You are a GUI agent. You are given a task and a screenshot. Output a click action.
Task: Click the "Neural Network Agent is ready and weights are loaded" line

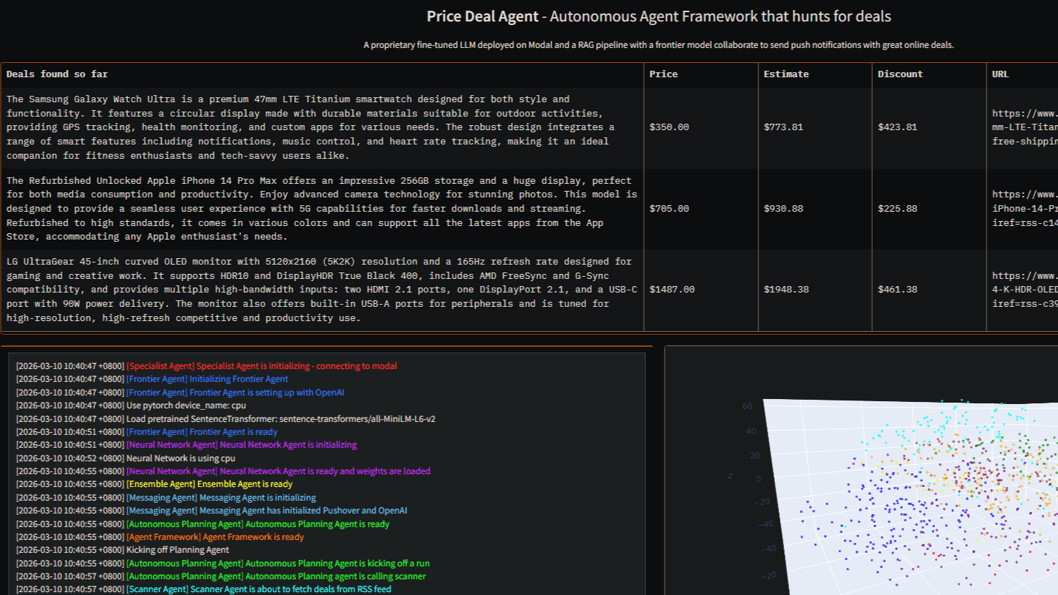(x=223, y=471)
